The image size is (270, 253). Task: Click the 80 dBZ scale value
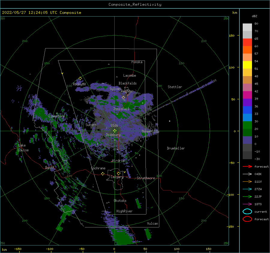[x=256, y=23]
